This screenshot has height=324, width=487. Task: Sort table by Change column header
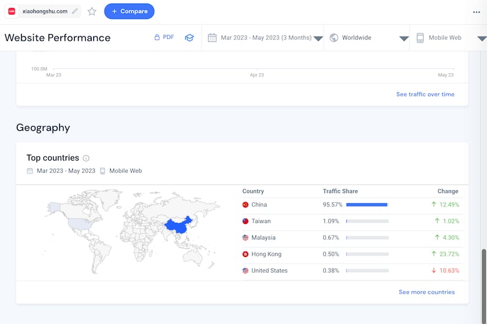(x=447, y=191)
